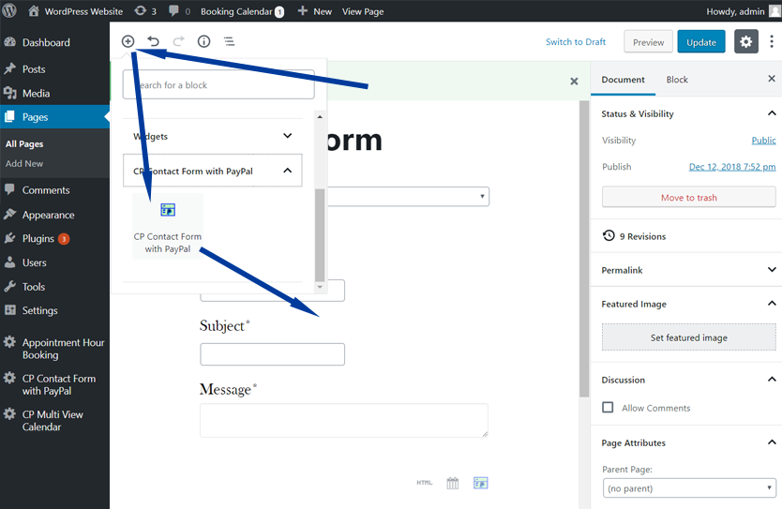Open block navigation list icon
Image resolution: width=782 pixels, height=509 pixels.
[229, 41]
